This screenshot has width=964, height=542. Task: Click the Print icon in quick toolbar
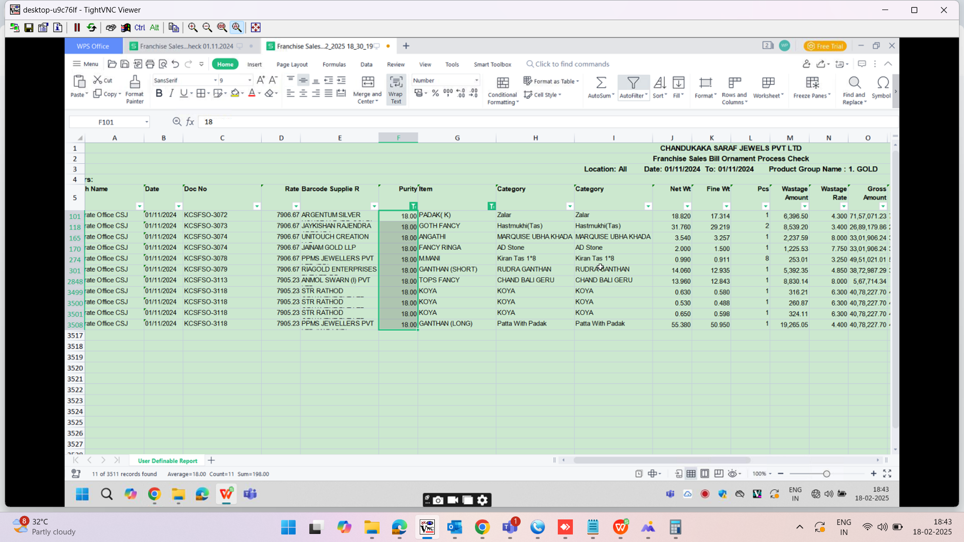(150, 64)
